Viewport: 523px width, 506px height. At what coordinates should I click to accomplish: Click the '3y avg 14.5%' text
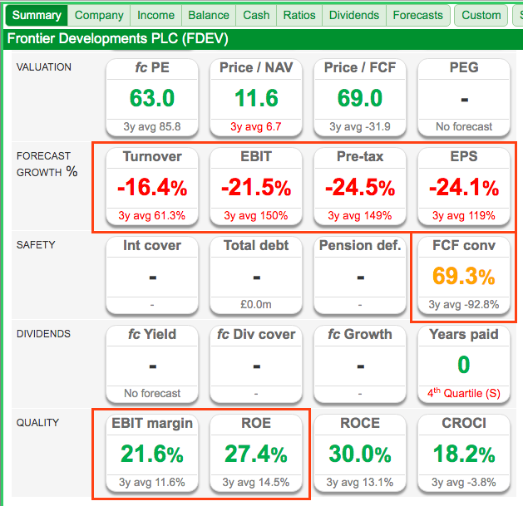tap(256, 483)
